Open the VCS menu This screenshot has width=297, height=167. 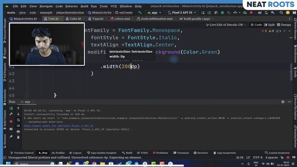click(x=114, y=6)
